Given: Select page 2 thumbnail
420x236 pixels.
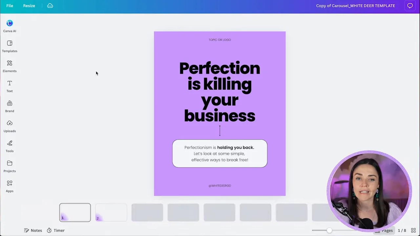Looking at the screenshot, I should [x=111, y=212].
